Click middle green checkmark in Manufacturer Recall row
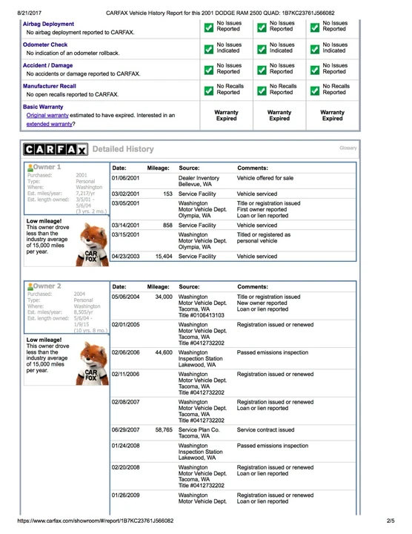 click(x=262, y=90)
